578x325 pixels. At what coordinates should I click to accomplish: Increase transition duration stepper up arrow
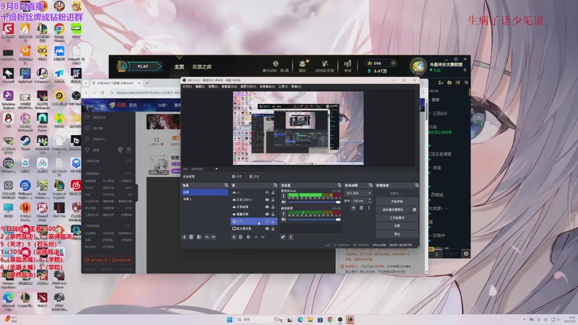tap(370, 199)
